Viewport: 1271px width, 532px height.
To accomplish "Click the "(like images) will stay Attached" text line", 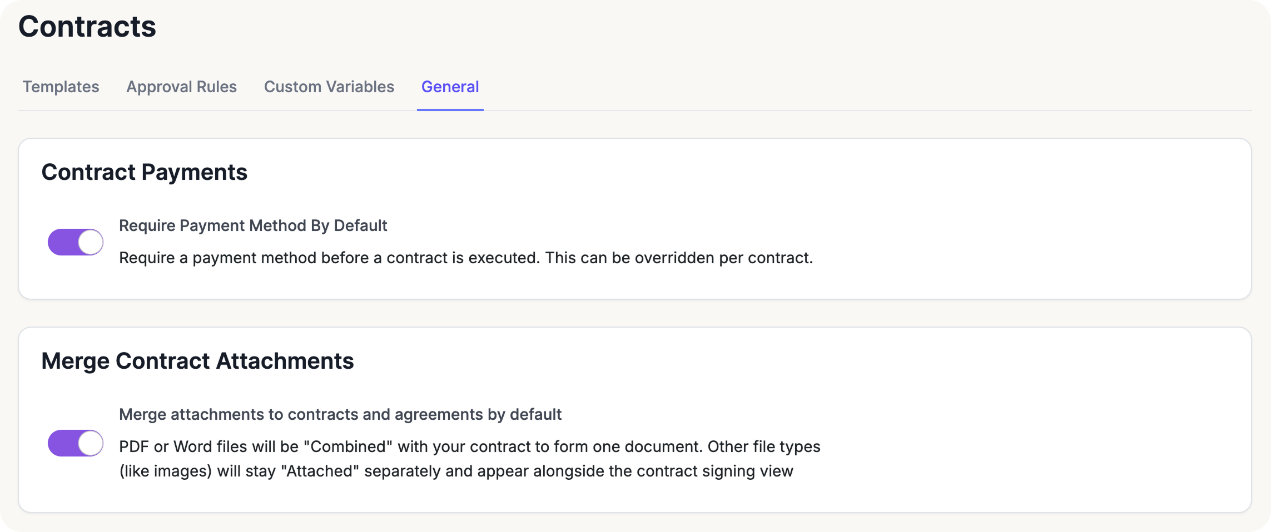I will tap(456, 471).
